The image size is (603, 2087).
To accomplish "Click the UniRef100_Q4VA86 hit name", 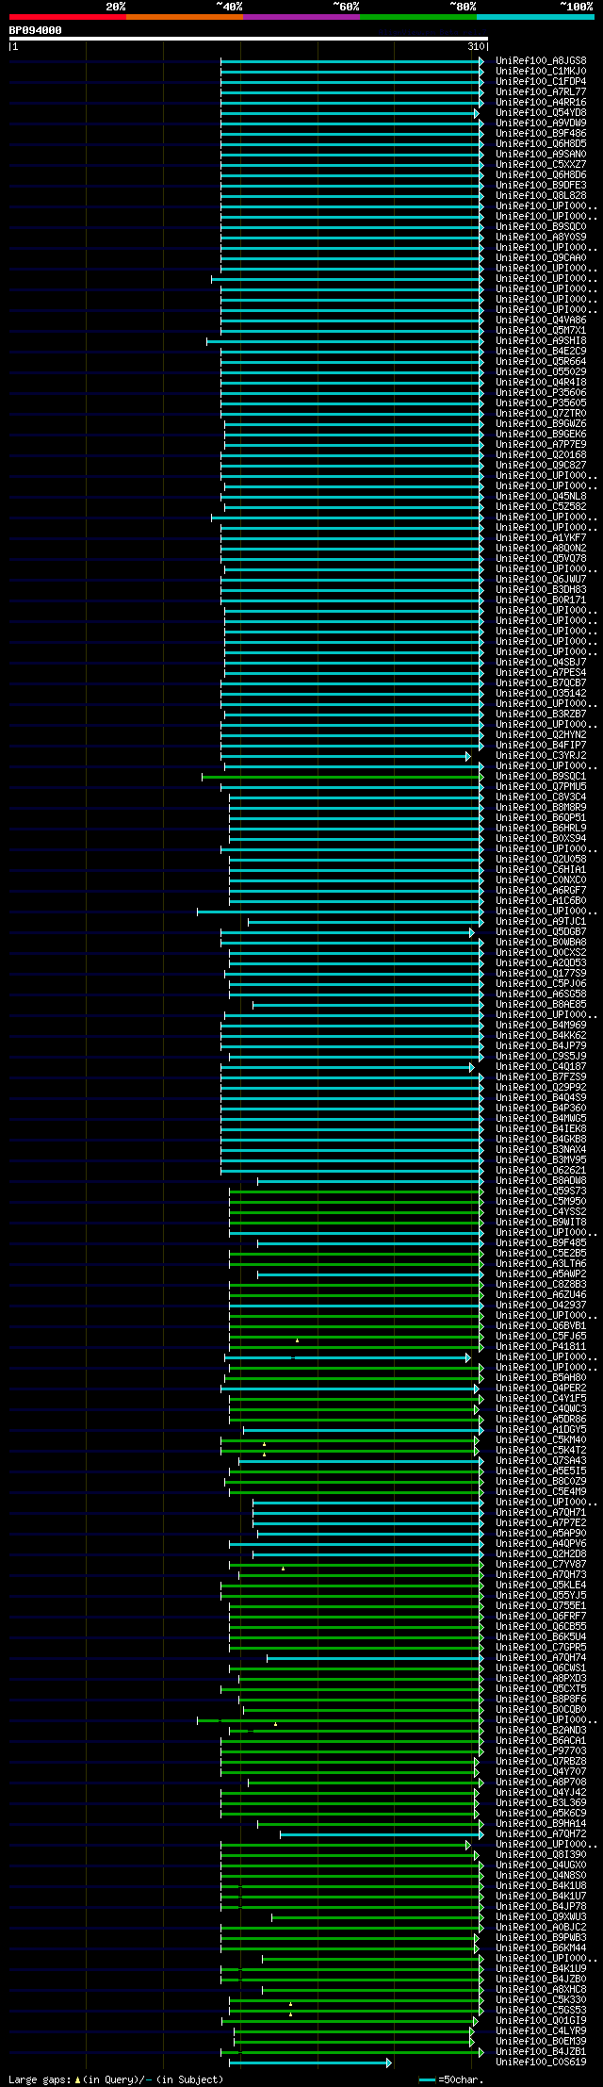I will [541, 320].
